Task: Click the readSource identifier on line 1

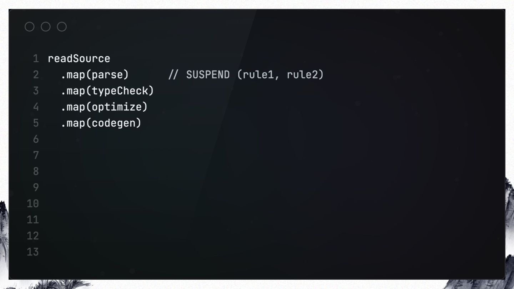Action: tap(79, 59)
